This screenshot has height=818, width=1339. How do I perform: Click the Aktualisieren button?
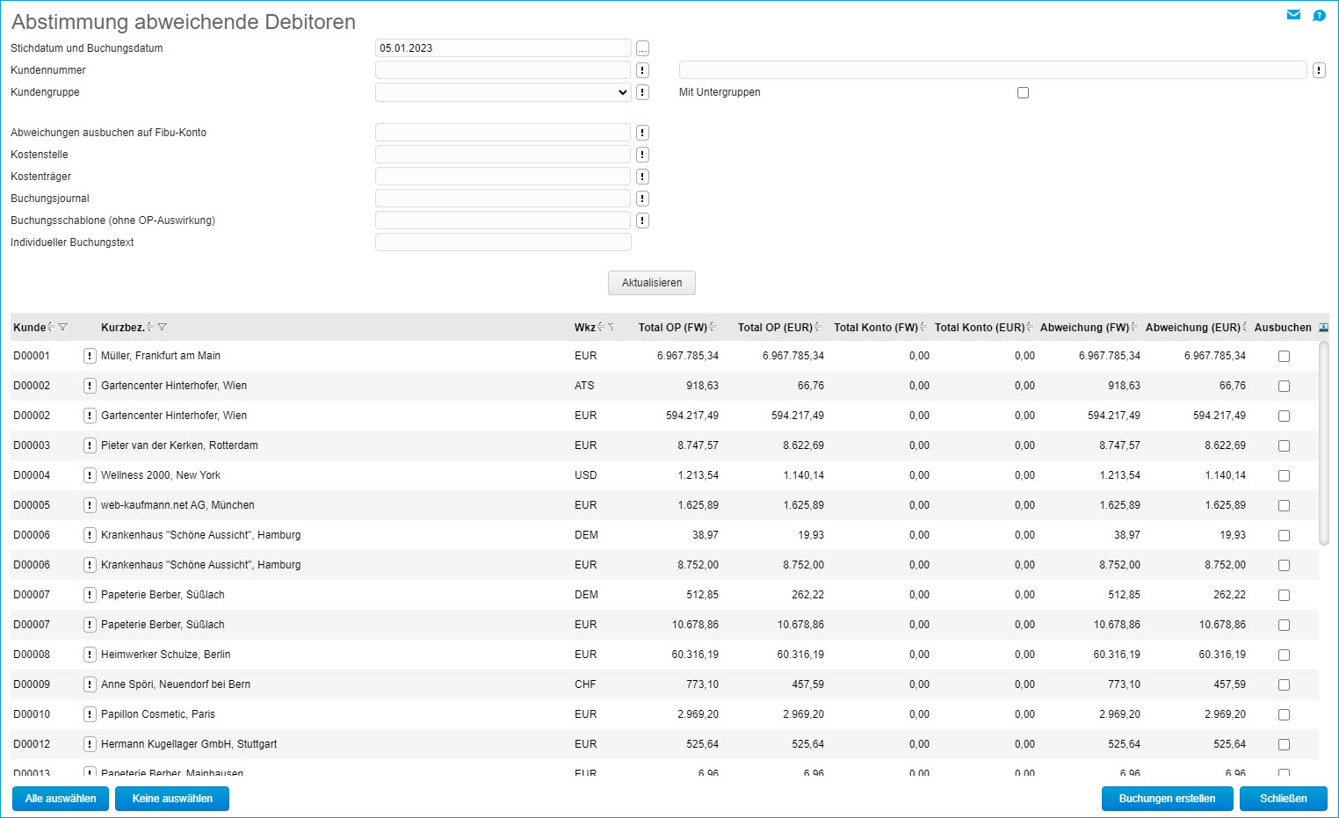(x=652, y=283)
